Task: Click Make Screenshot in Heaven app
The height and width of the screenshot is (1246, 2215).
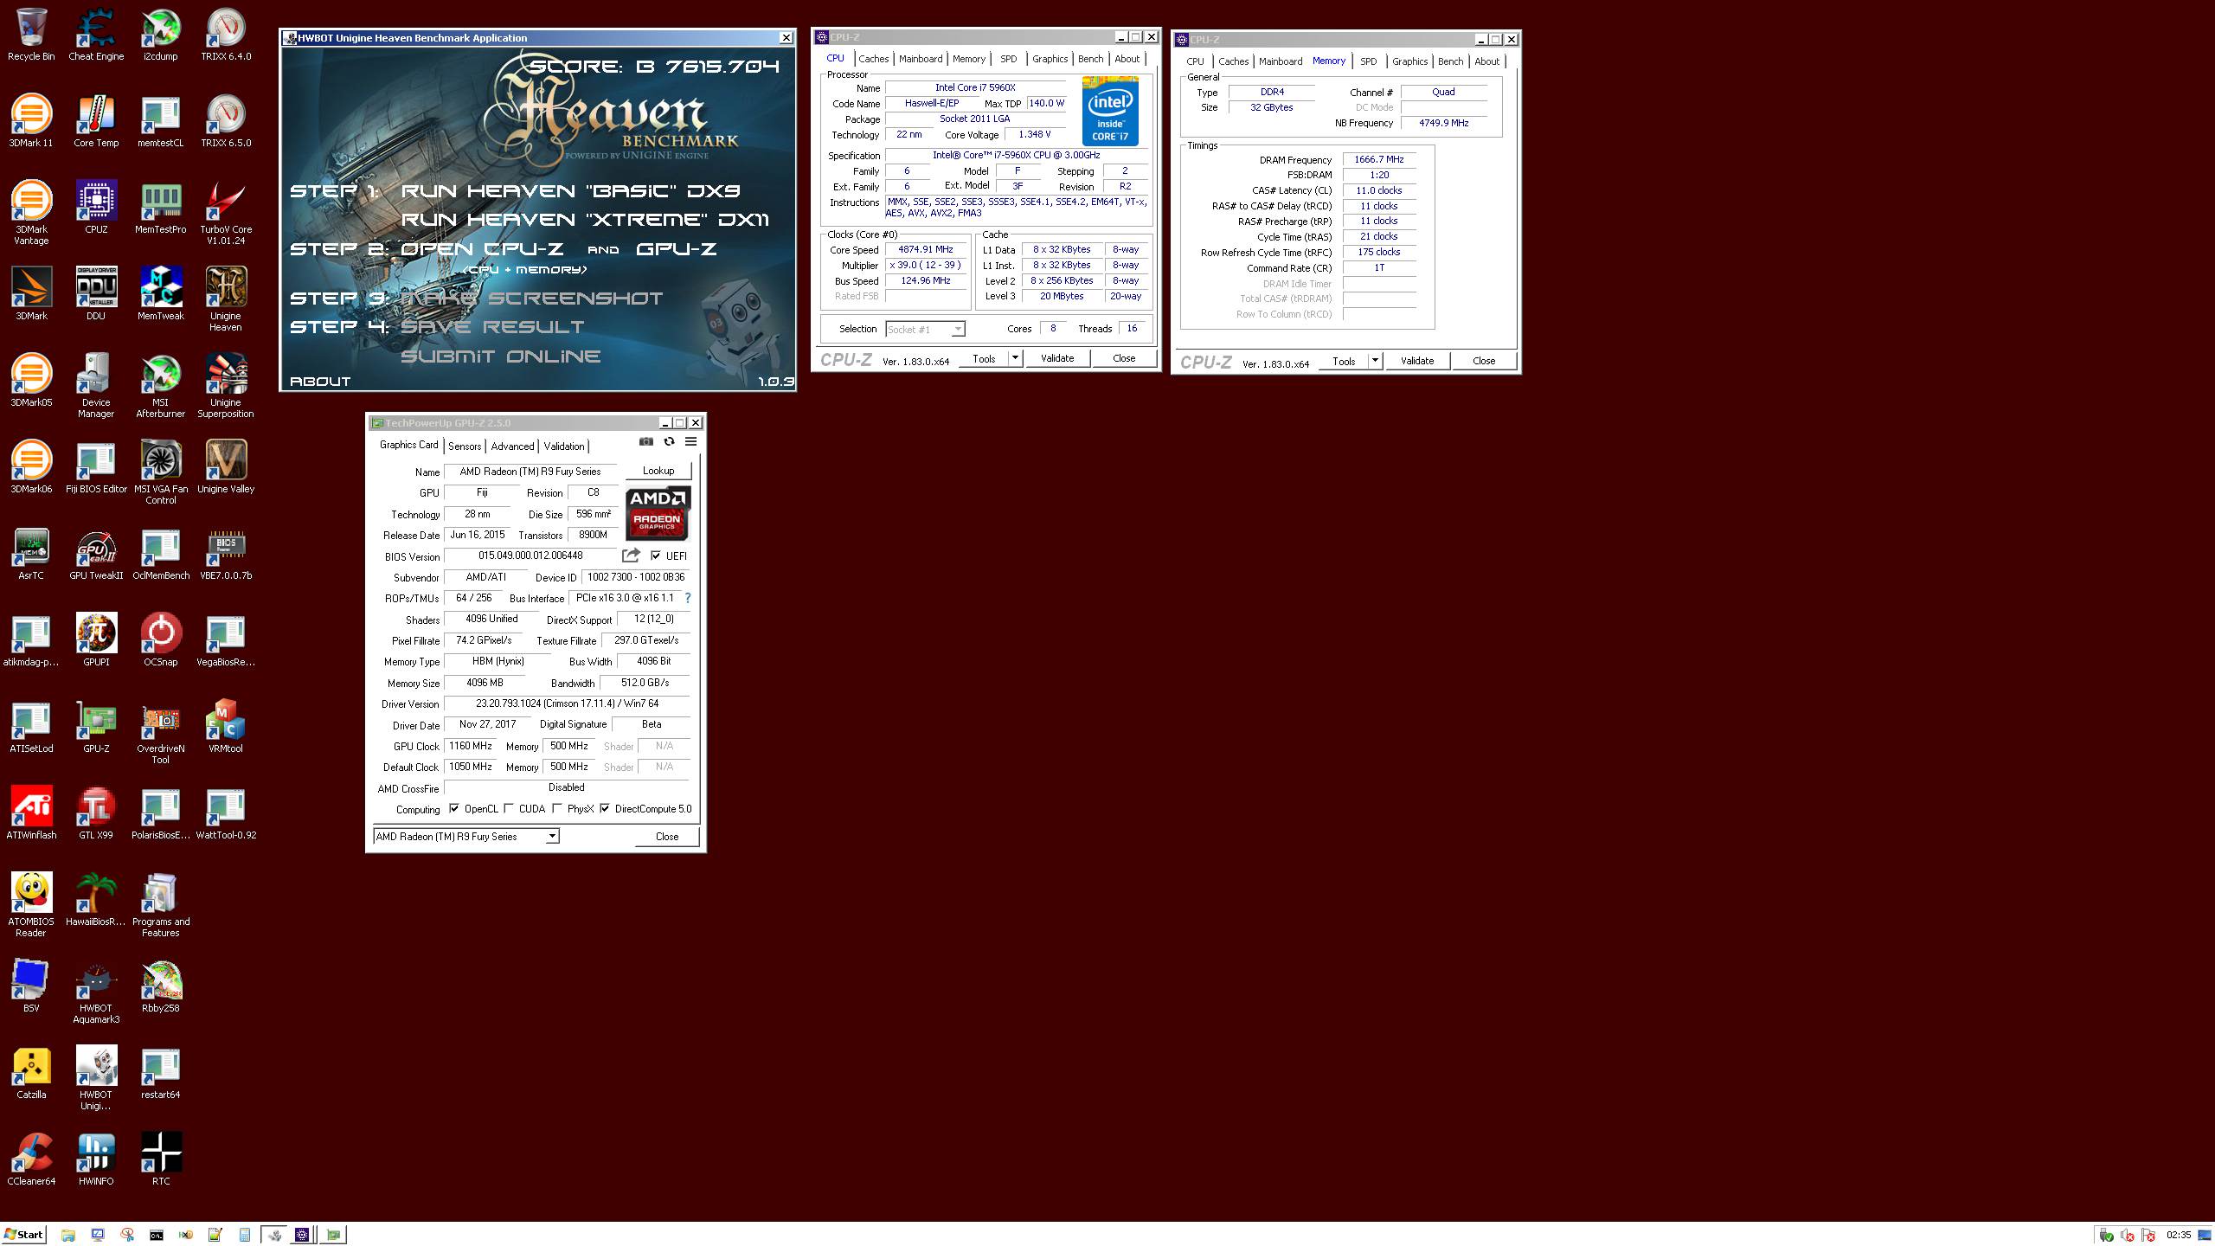Action: pos(531,298)
